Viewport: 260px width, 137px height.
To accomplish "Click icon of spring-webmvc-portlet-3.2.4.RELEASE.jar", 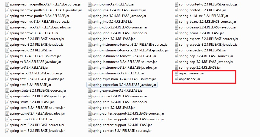I will point(7,16).
